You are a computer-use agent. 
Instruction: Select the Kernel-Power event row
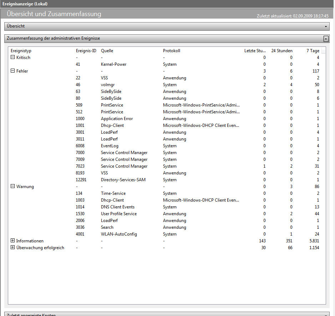tap(167, 64)
